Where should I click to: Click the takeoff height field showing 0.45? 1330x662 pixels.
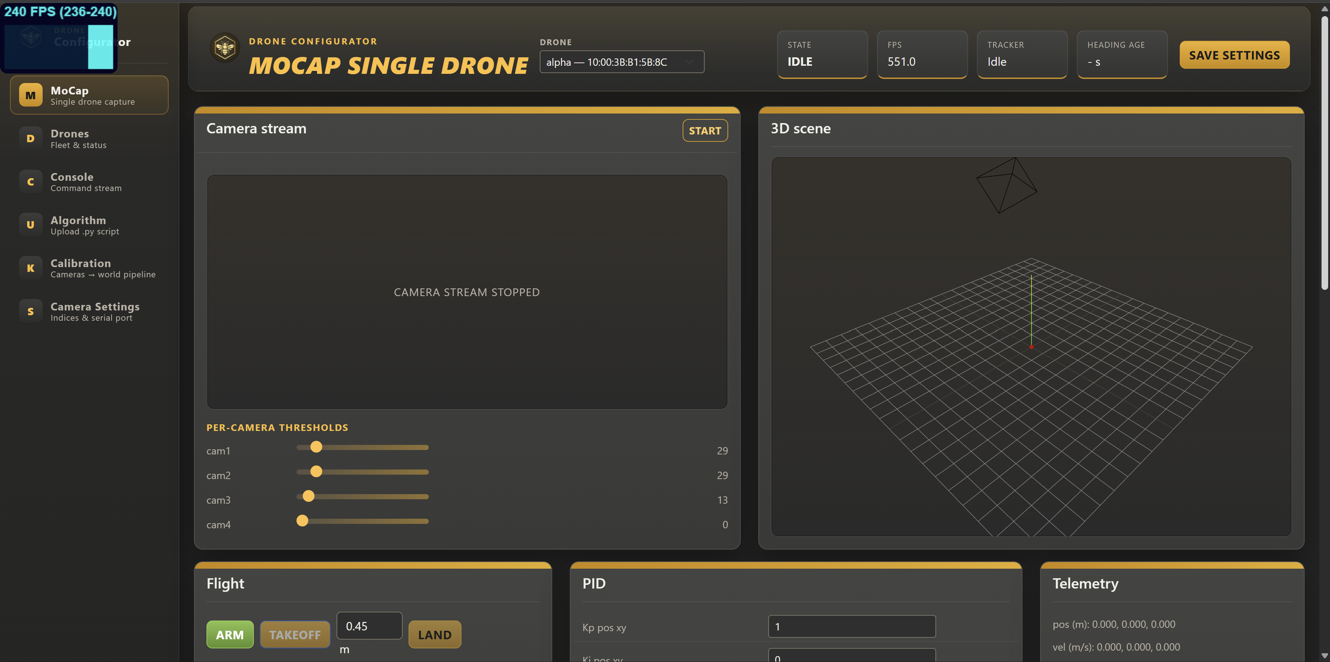click(x=369, y=626)
